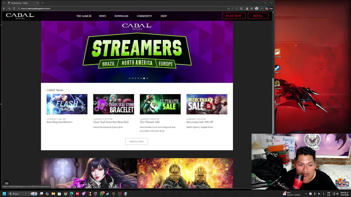Click the PLAY NOW button

[x=234, y=16]
